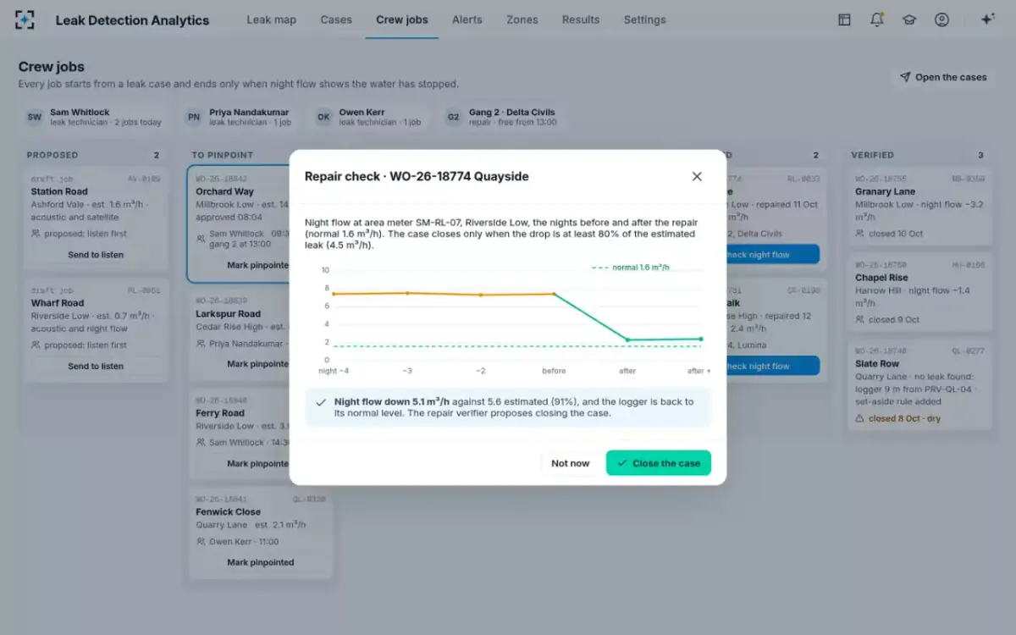Open the Granary Lane verified card
Viewport: 1016px width, 635px height.
point(920,207)
